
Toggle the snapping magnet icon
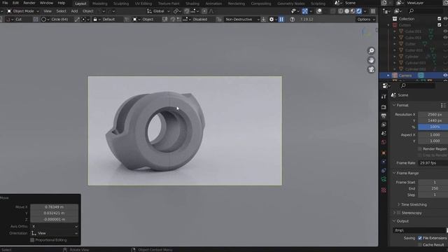tap(187, 11)
